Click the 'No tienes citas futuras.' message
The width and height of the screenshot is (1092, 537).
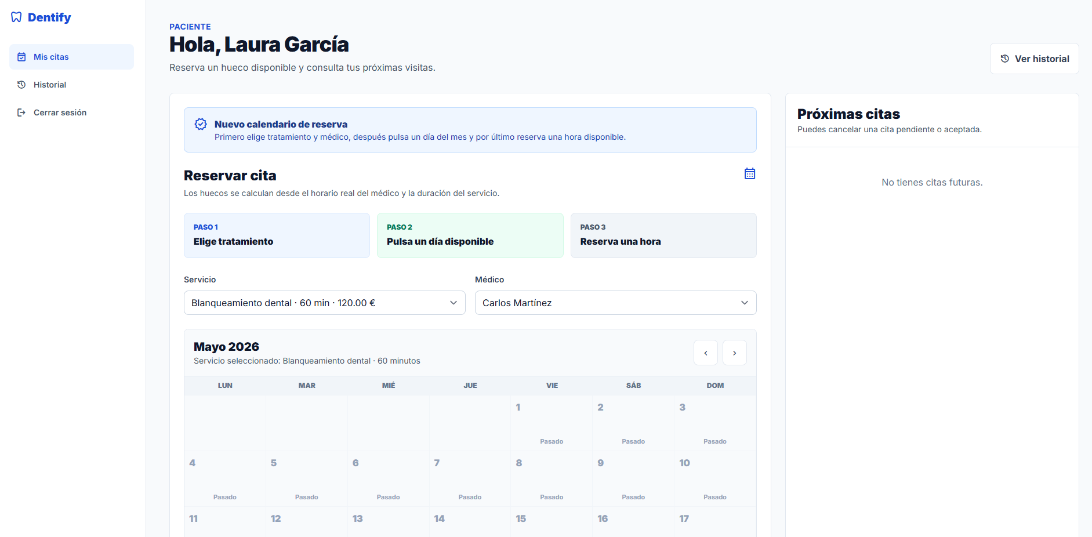[932, 182]
